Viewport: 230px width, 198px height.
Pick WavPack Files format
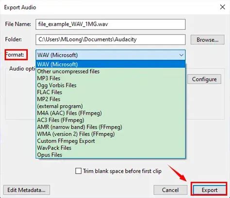tap(111, 148)
